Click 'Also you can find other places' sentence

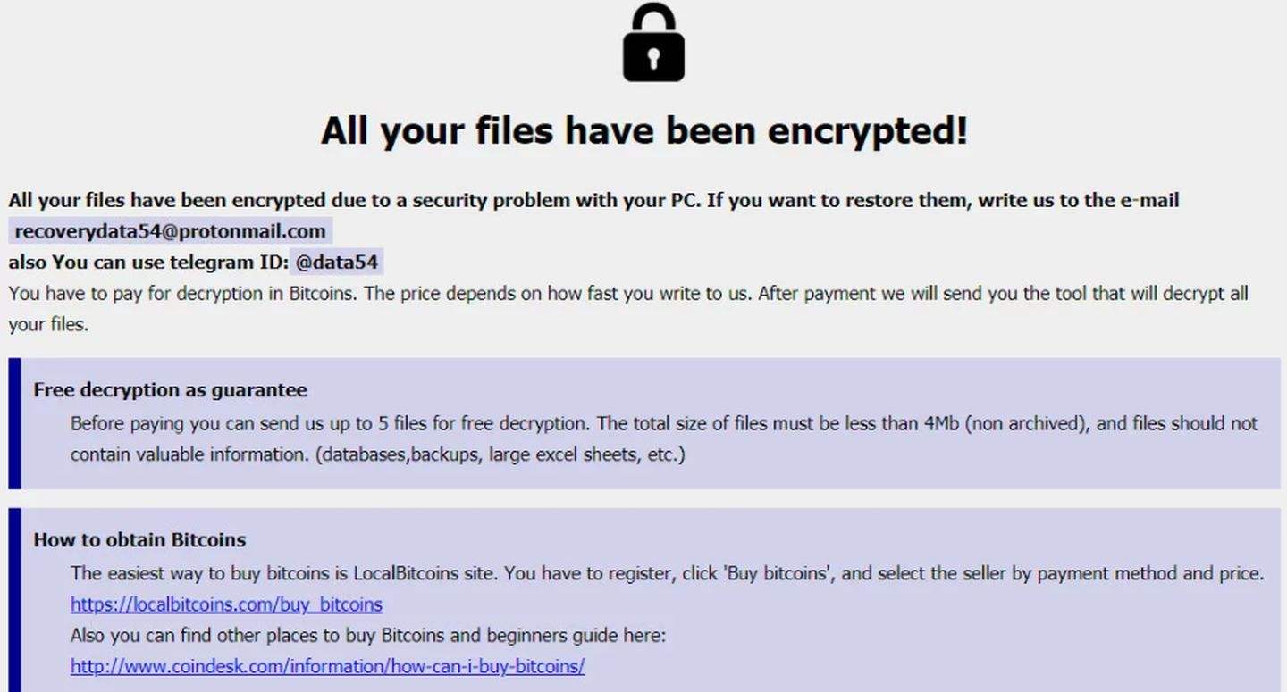pyautogui.click(x=368, y=636)
